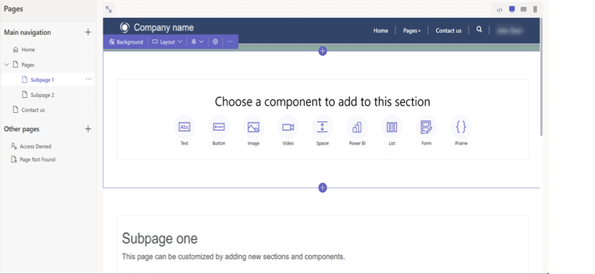Add new page to Main navigation
This screenshot has width=595, height=274.
(x=88, y=32)
